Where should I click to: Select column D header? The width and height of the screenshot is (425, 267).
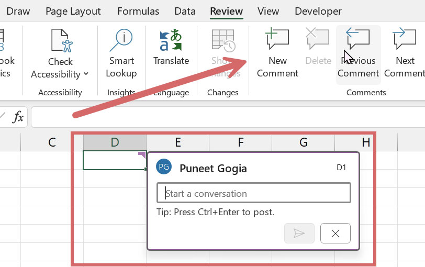pyautogui.click(x=115, y=142)
